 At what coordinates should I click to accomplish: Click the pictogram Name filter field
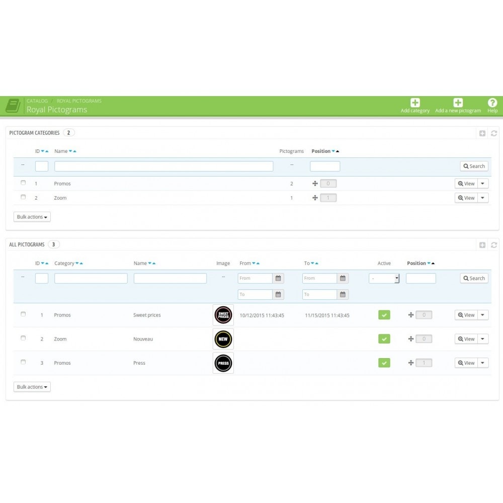(170, 278)
